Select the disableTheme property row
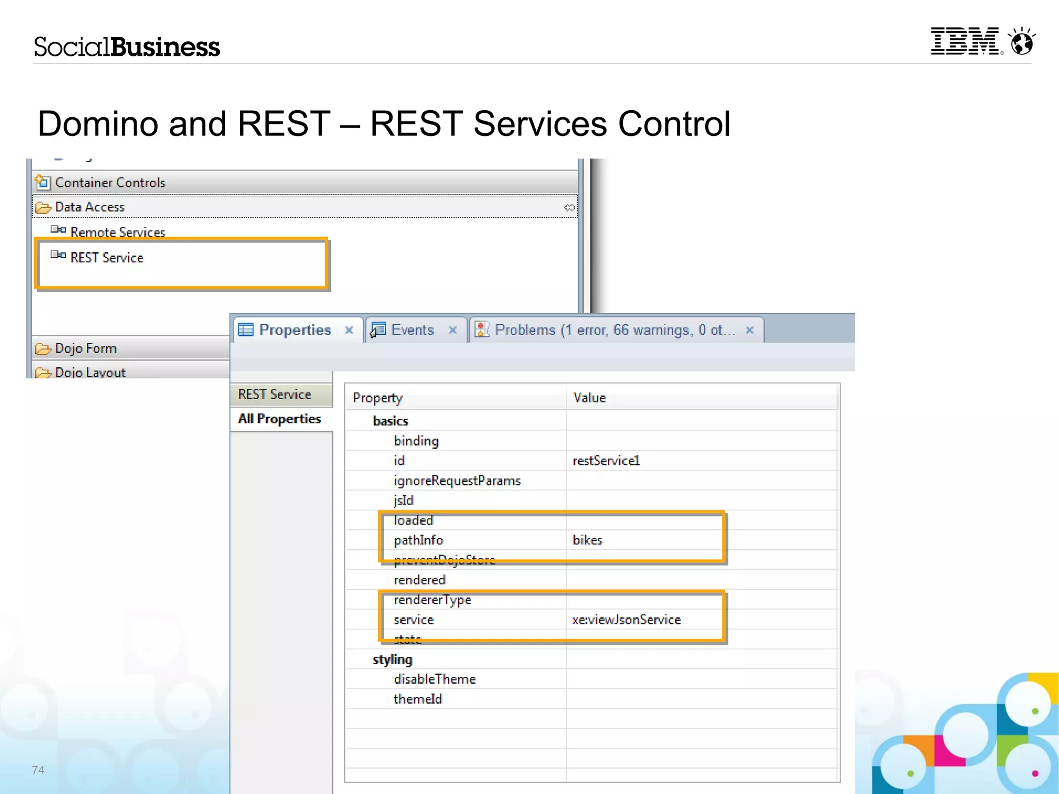The image size is (1059, 794). [x=592, y=679]
